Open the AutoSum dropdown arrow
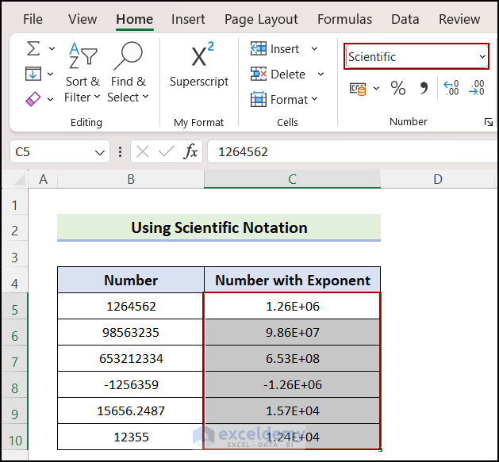The image size is (499, 462). point(52,49)
